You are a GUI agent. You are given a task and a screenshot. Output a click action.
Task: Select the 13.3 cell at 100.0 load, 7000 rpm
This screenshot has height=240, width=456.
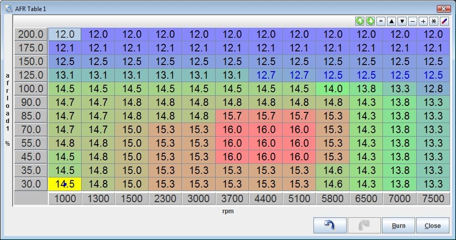400,89
